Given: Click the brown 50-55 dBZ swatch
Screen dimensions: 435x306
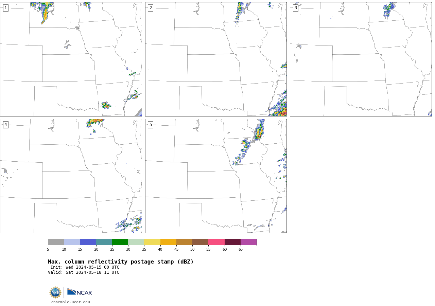Looking at the screenshot, I should pos(201,242).
